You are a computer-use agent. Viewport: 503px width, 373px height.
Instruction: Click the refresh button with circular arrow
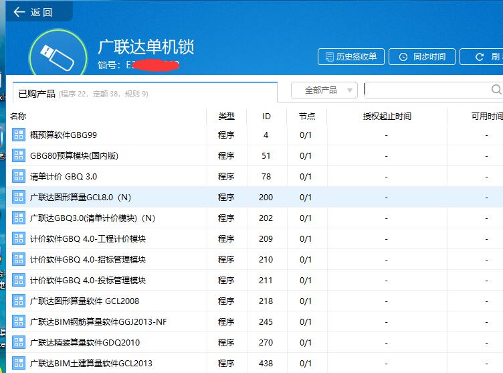481,57
